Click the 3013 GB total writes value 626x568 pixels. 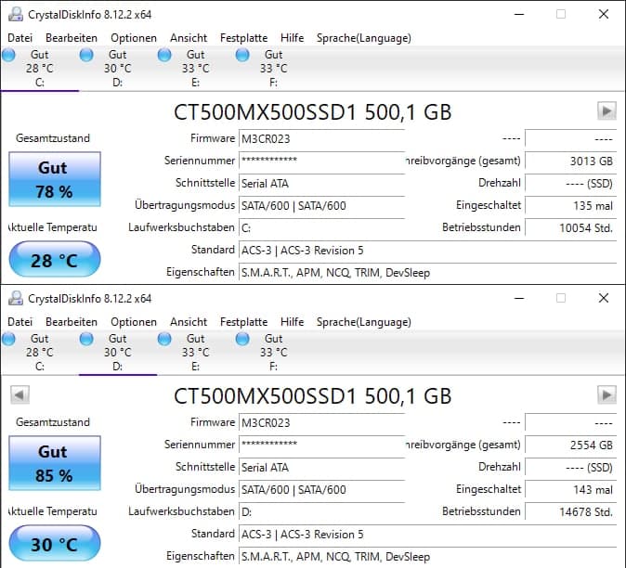(x=570, y=161)
